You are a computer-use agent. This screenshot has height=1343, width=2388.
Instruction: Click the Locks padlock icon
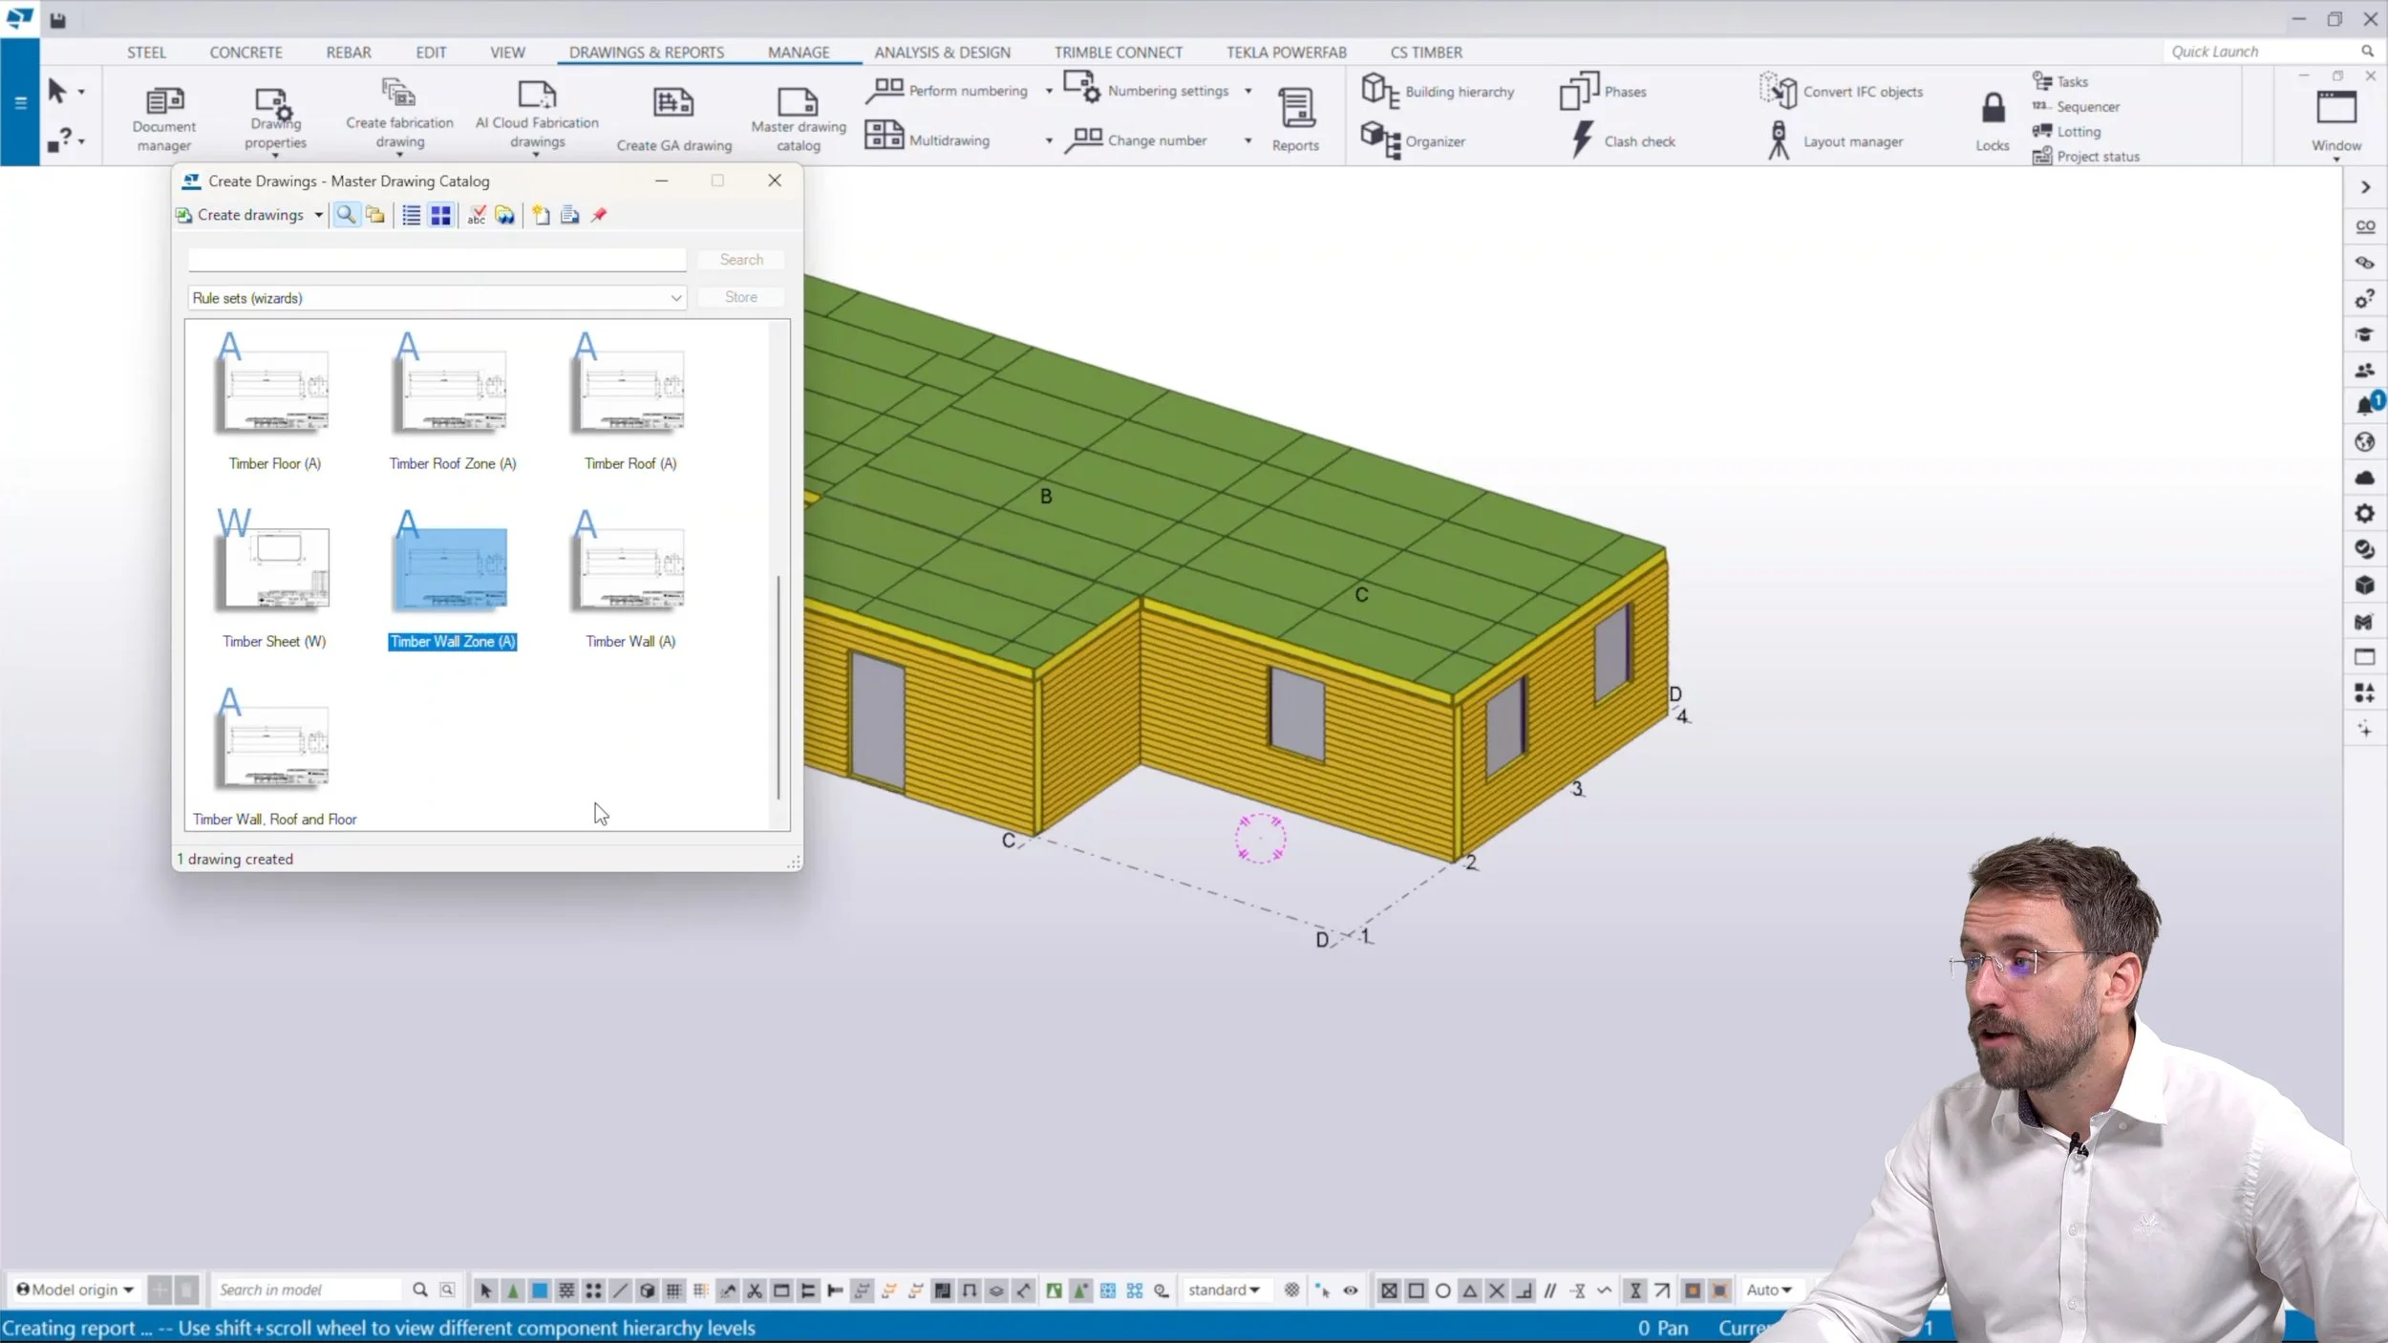(1993, 107)
